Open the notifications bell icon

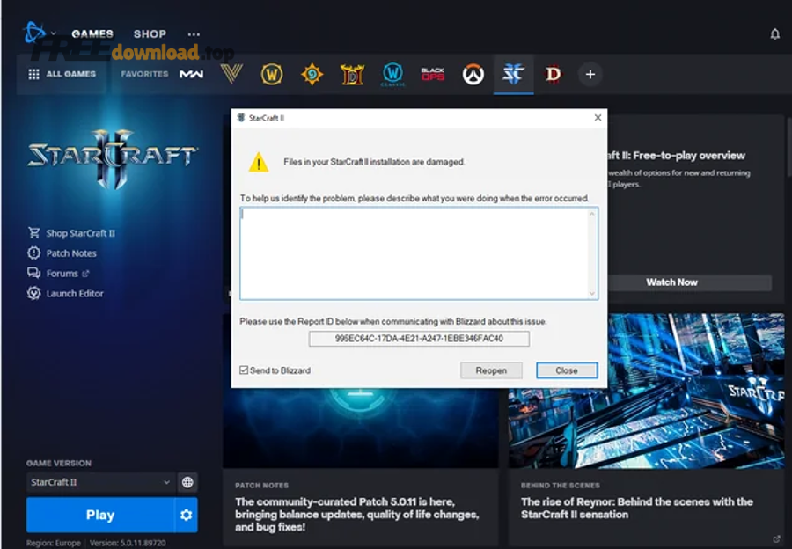[774, 34]
